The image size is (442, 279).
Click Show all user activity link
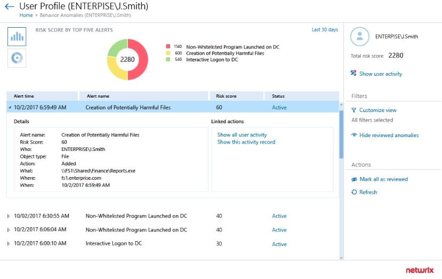(242, 135)
